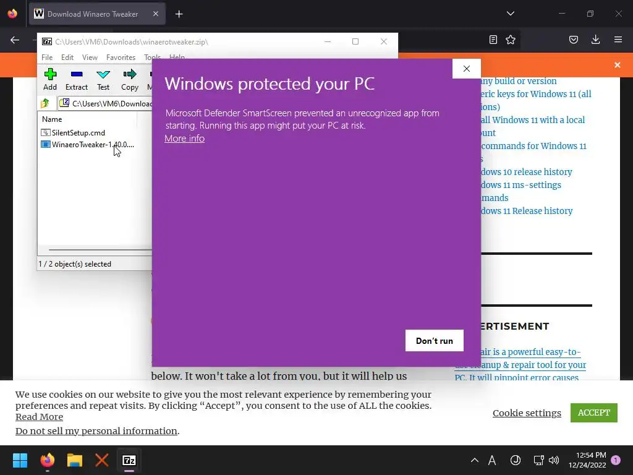The image size is (633, 475).
Task: Go back in Firefox
Action: point(15,40)
